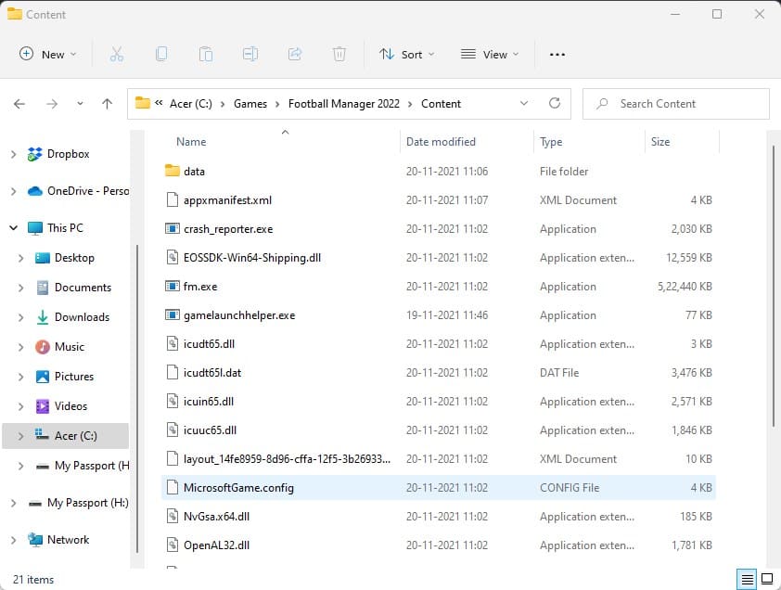The width and height of the screenshot is (781, 590).
Task: Click the Rename icon in toolbar
Action: tap(250, 54)
